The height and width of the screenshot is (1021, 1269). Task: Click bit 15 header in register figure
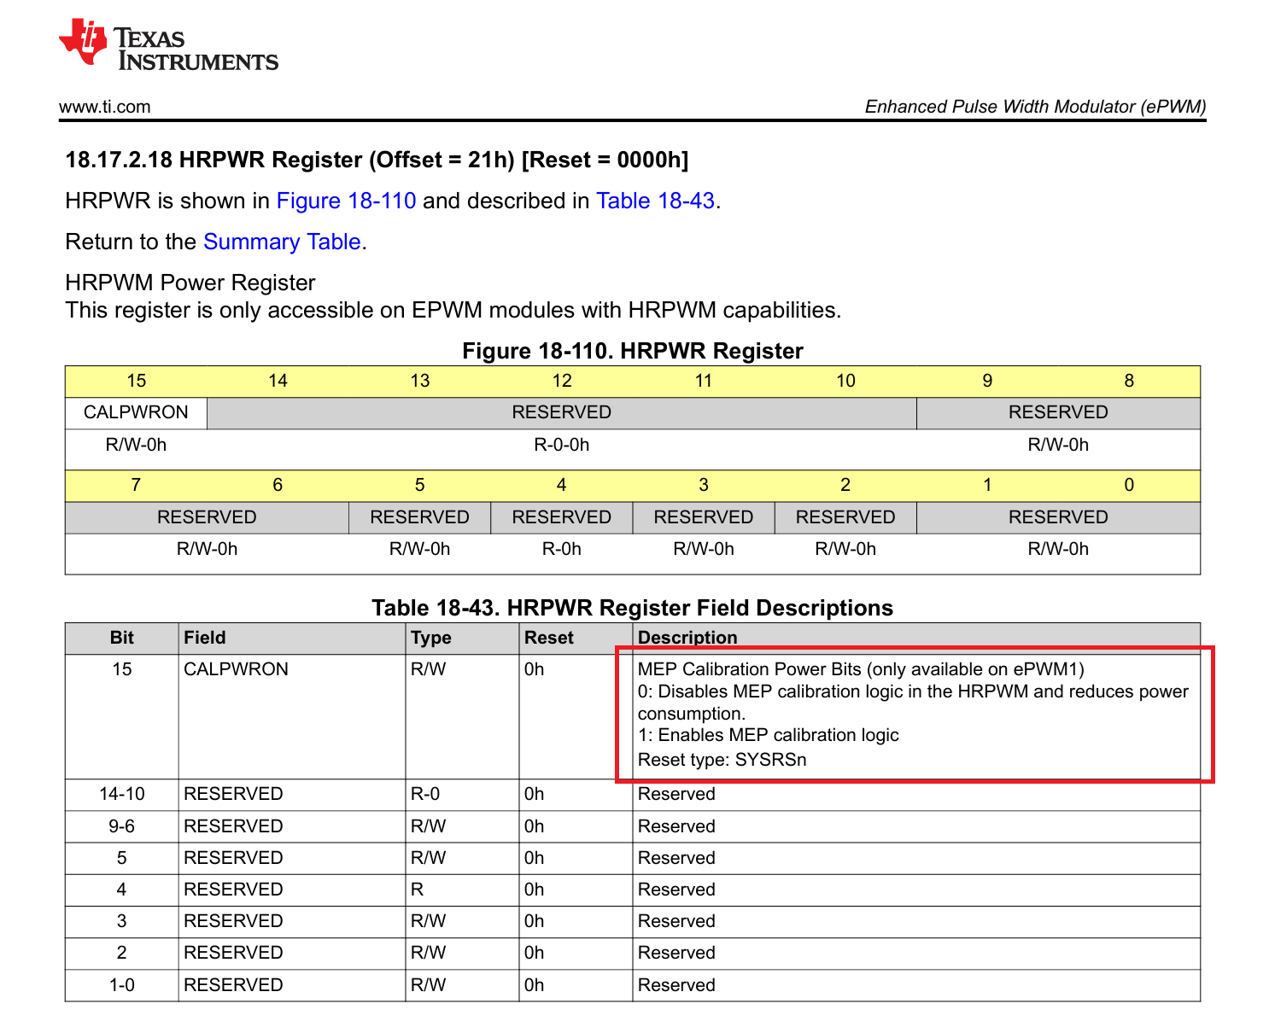tap(136, 381)
